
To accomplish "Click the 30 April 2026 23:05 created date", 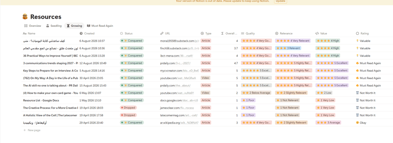I will click(x=91, y=78).
